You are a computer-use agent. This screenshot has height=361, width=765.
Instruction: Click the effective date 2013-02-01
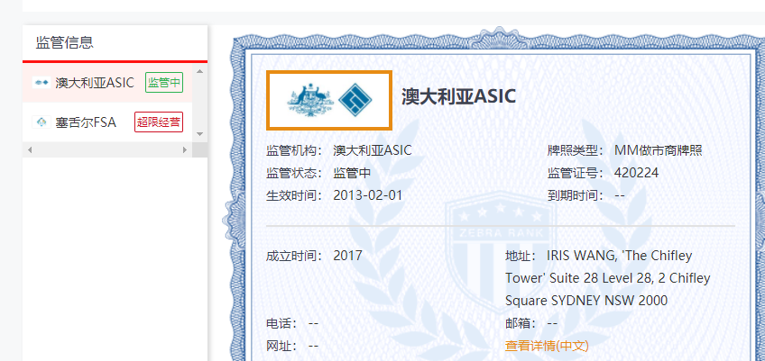[x=367, y=195]
